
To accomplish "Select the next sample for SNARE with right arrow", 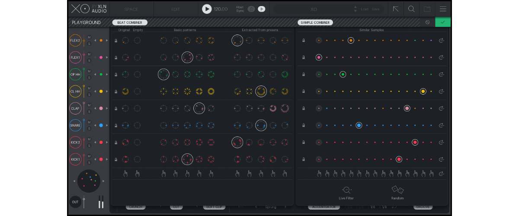I will [x=106, y=125].
